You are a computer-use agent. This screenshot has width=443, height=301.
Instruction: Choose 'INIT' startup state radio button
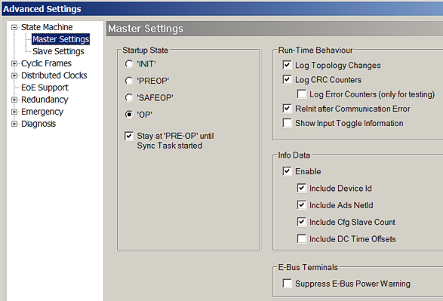[129, 64]
